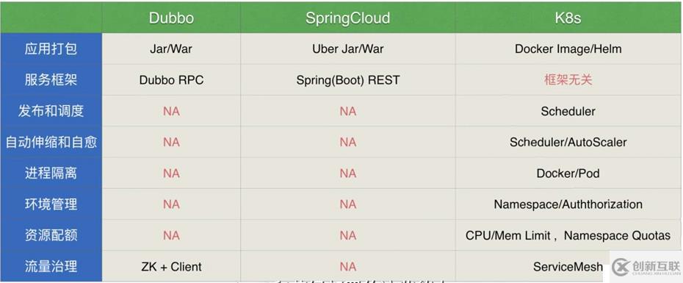Select the red 框架无关 cell
The image size is (683, 283).
[x=568, y=80]
